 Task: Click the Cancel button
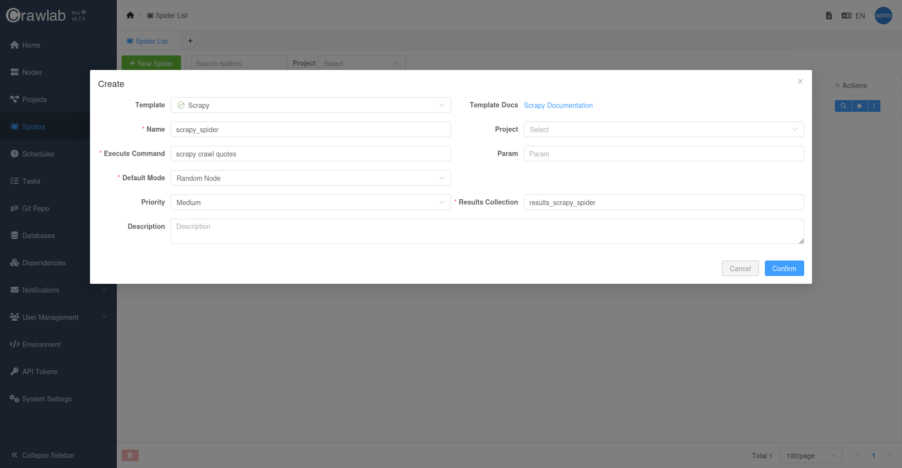tap(740, 269)
